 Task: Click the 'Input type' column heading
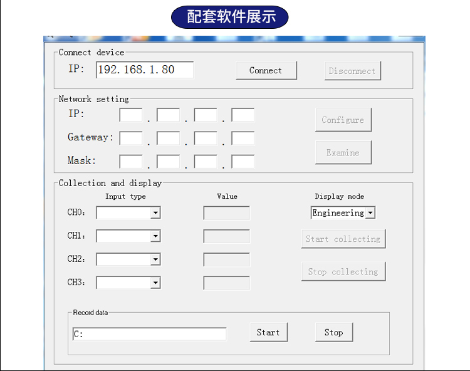125,197
